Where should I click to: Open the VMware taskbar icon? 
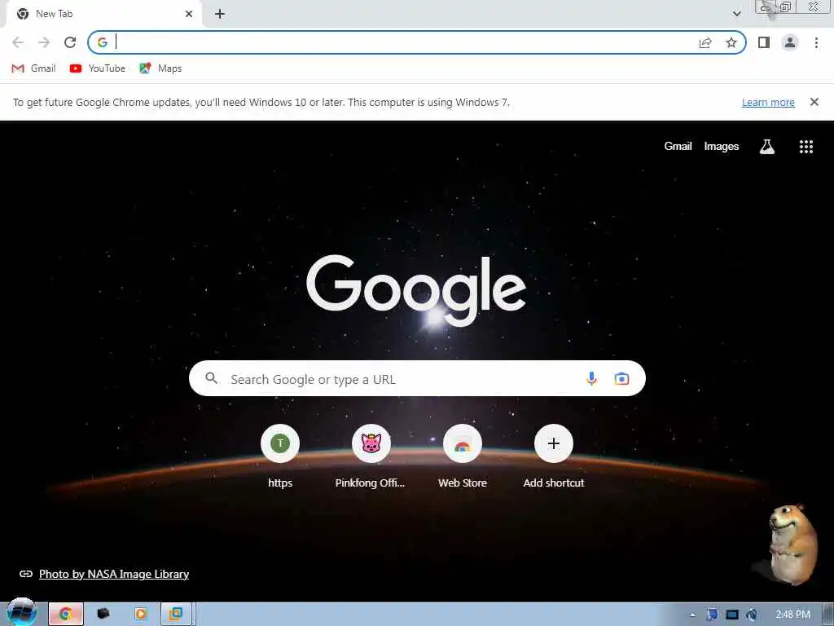click(176, 615)
